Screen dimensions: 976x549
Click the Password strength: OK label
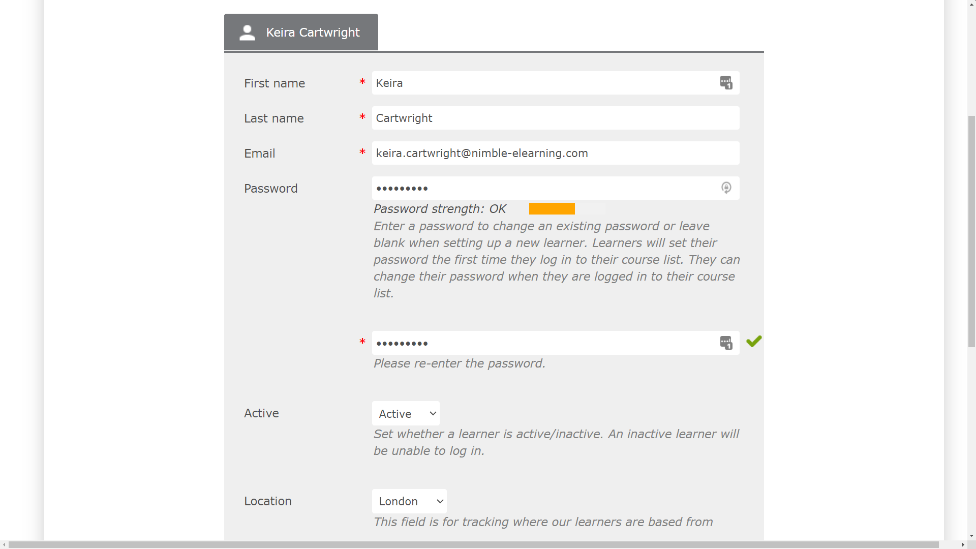pos(440,209)
